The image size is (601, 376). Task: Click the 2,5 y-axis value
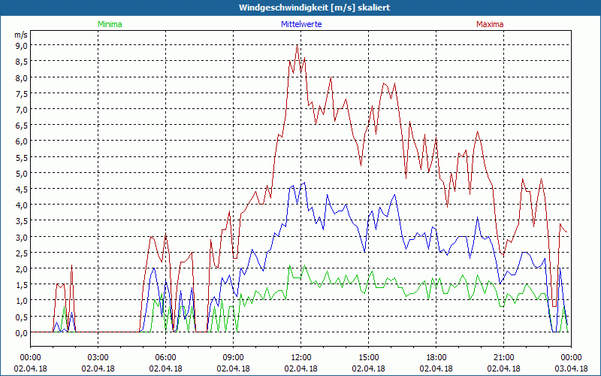(21, 253)
